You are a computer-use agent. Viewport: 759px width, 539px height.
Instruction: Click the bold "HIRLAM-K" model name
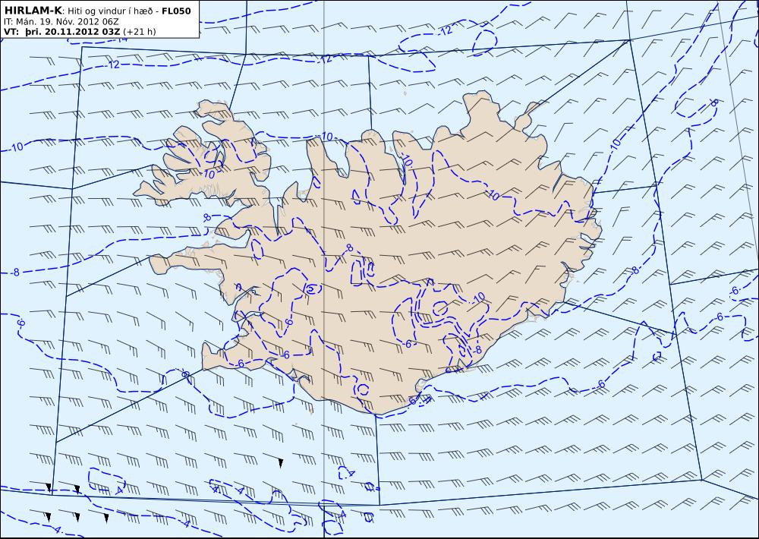pyautogui.click(x=33, y=11)
